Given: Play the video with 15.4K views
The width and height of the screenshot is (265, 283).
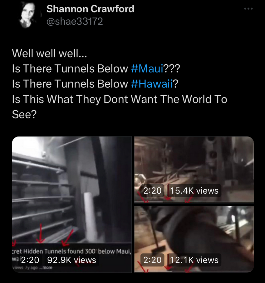Looking at the screenshot, I should (194, 170).
